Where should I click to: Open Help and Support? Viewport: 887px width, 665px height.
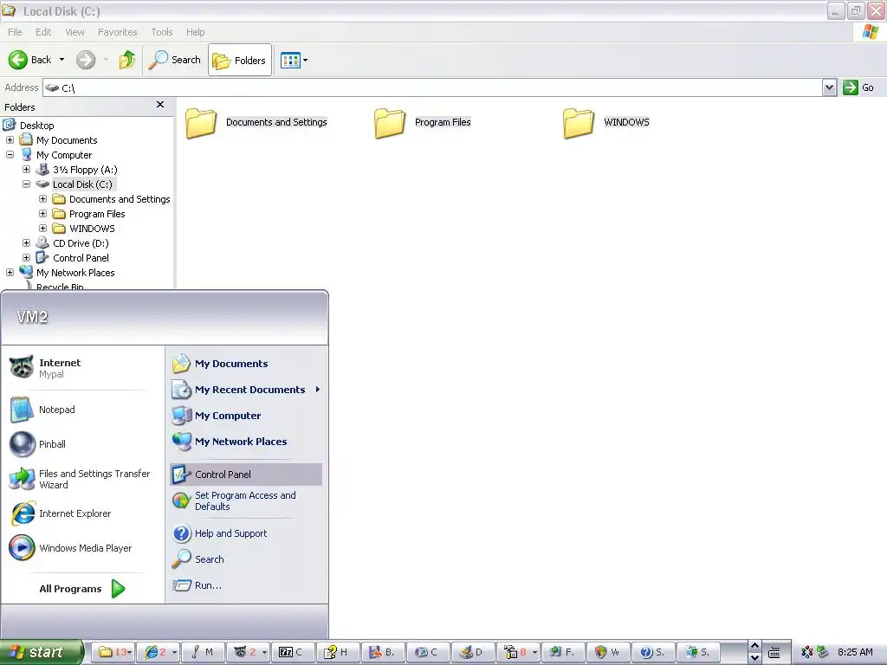pyautogui.click(x=246, y=533)
